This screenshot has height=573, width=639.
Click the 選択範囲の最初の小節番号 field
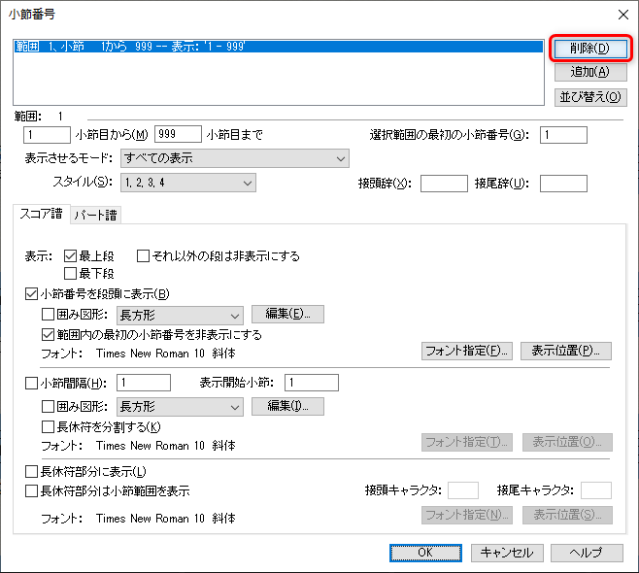coord(563,135)
